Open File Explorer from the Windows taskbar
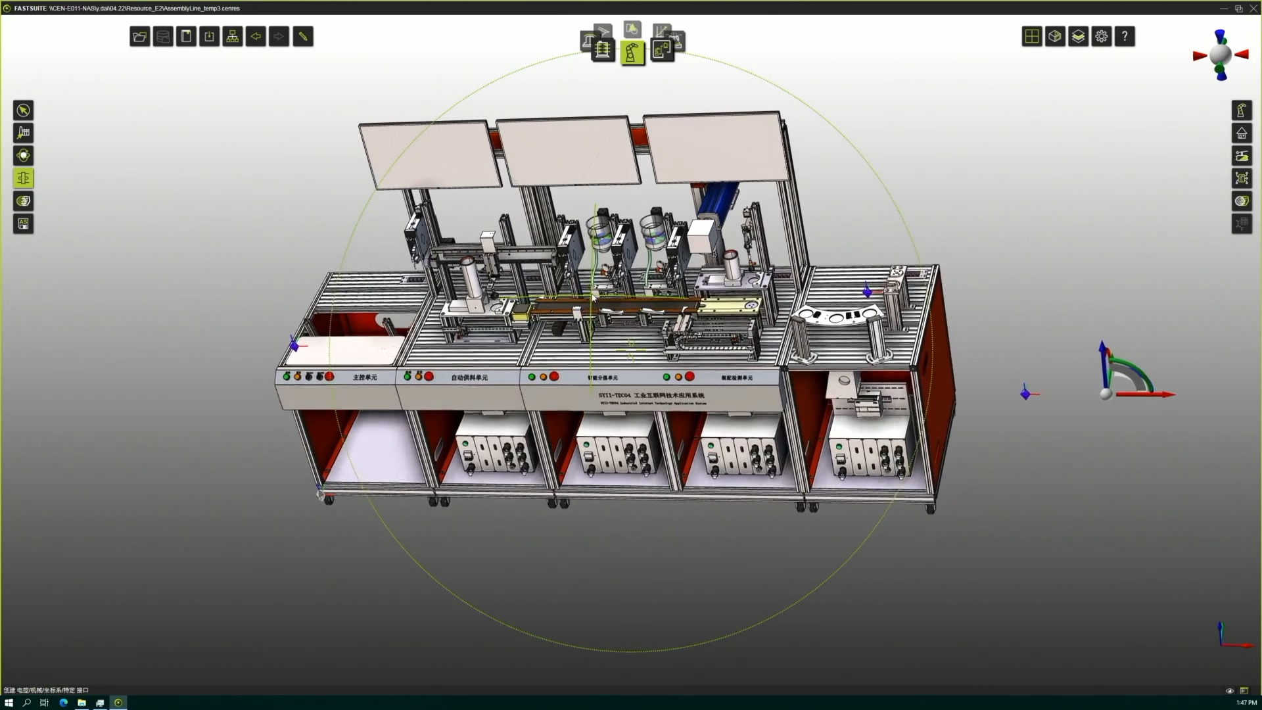Screen dimensions: 1262x710 82,703
